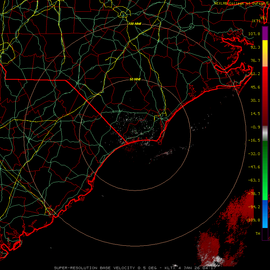The height and width of the screenshot is (270, 270).
Task: Click the [KT] units label
Action: tap(256, 21)
